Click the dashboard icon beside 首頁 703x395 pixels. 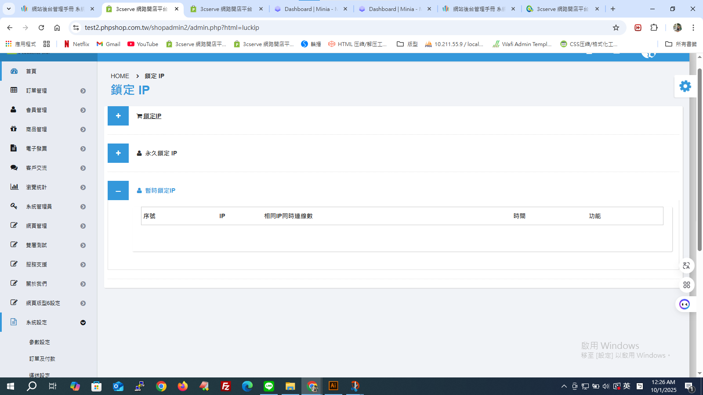tap(14, 71)
